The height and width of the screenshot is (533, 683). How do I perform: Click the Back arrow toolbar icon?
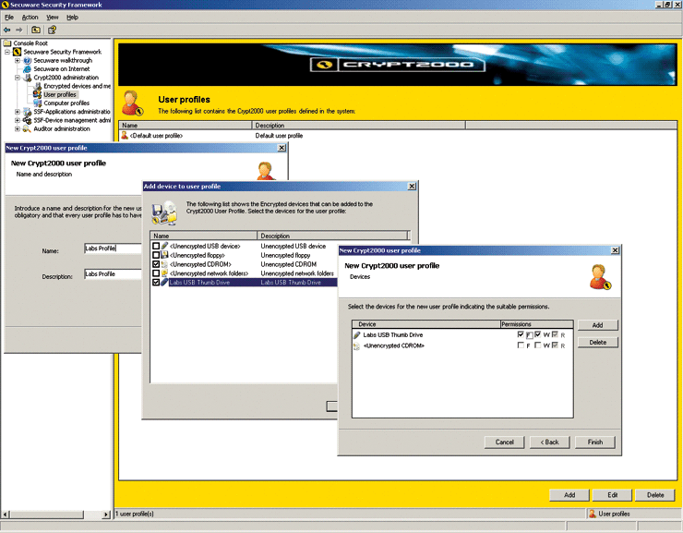point(7,30)
